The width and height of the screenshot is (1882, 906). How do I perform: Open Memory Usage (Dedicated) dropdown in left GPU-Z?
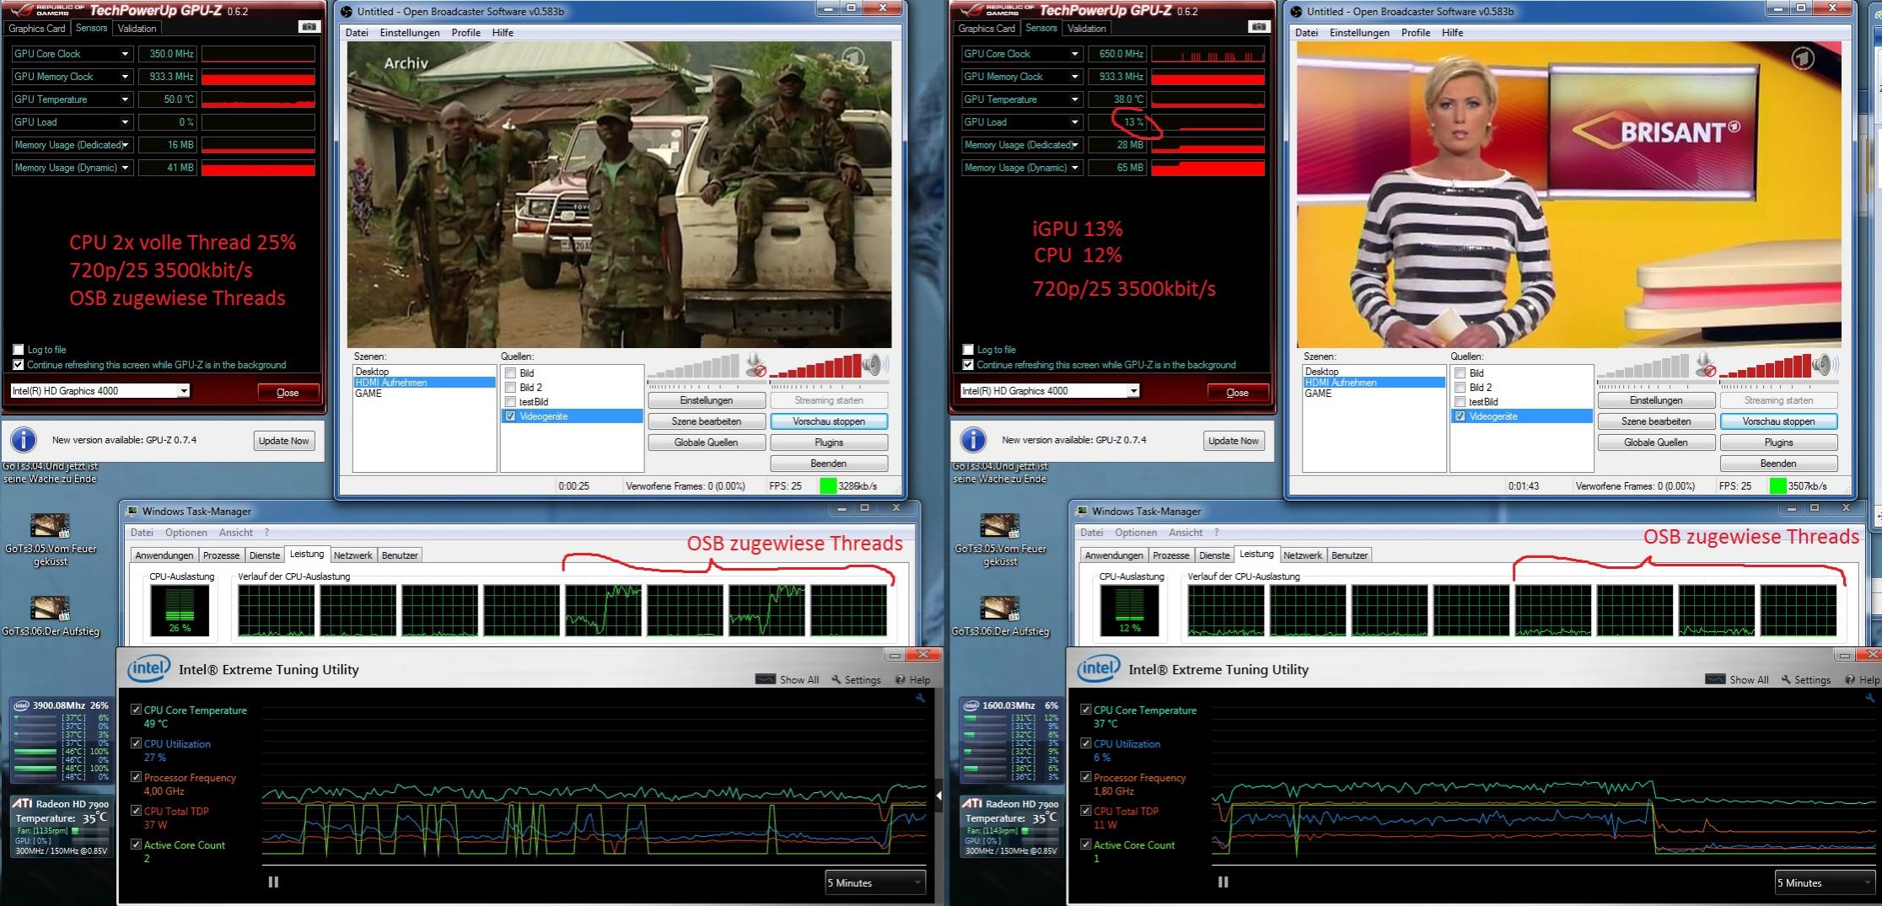[125, 145]
